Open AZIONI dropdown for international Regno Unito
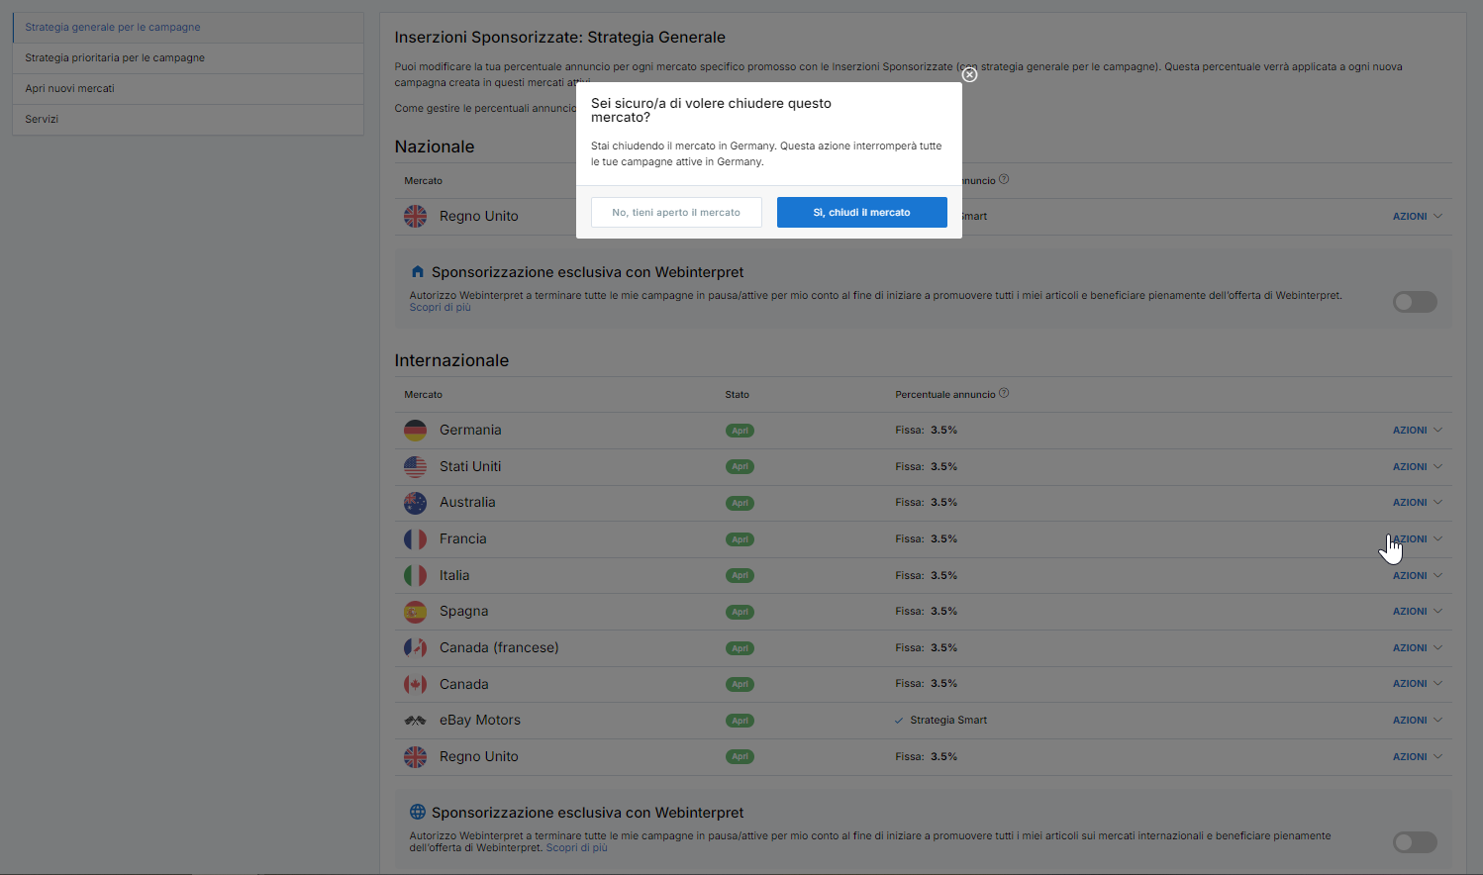The width and height of the screenshot is (1483, 875). (1417, 757)
